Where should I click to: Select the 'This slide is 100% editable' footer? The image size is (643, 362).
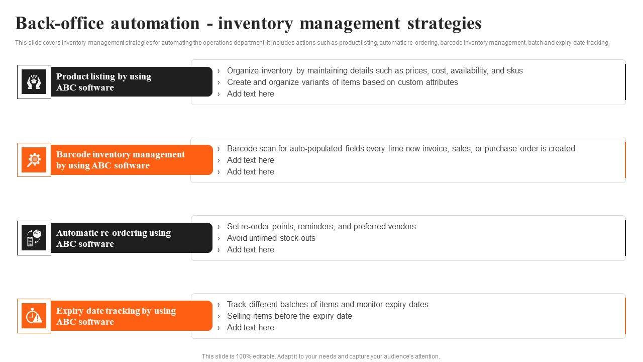click(x=320, y=356)
